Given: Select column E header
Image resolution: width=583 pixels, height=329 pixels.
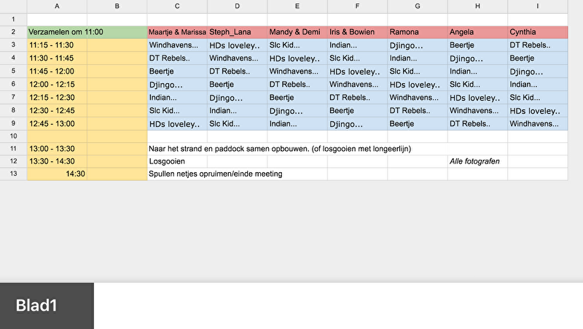Looking at the screenshot, I should [x=297, y=7].
